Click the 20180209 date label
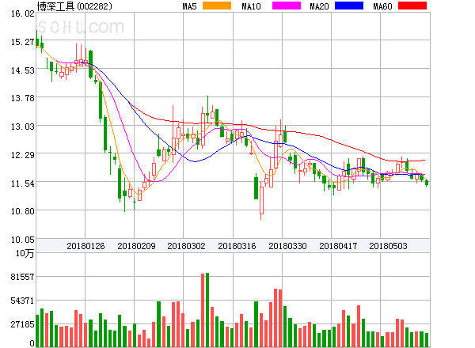475x348 pixels. pos(136,246)
